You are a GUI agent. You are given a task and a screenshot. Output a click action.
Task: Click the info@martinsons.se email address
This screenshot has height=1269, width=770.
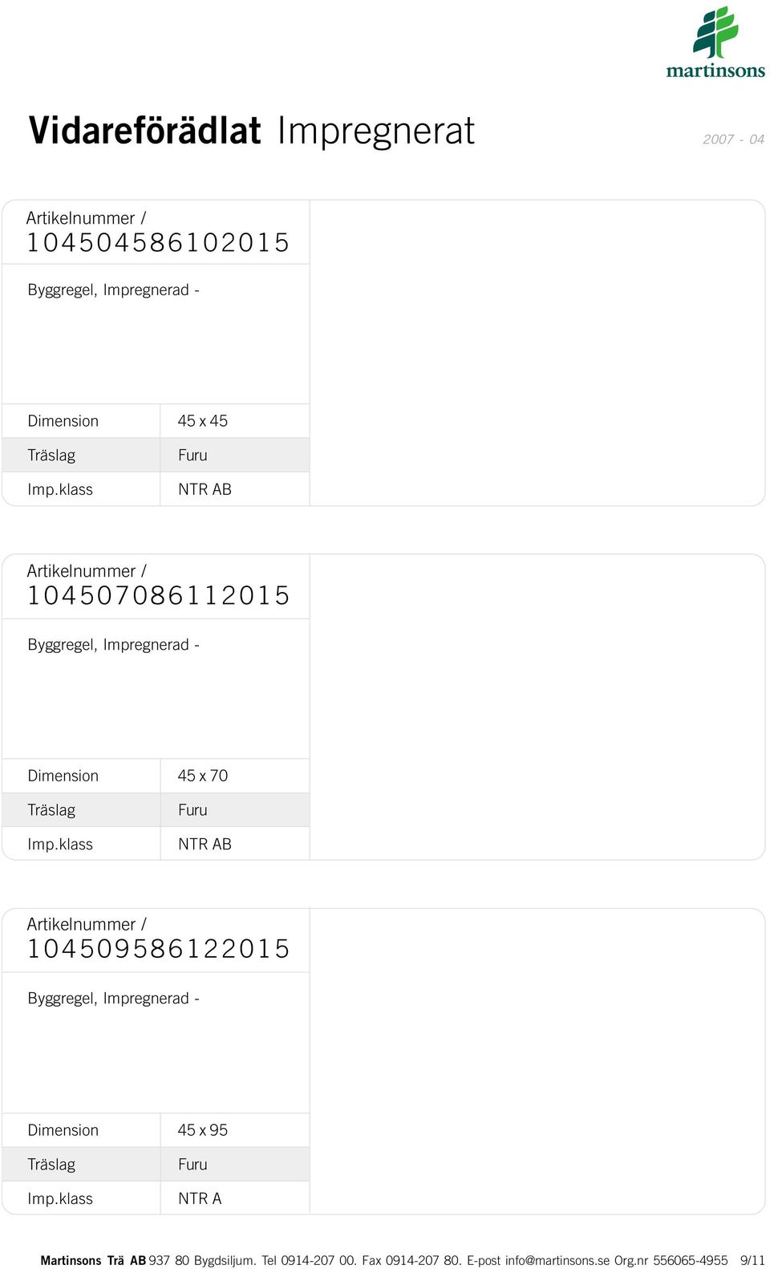(557, 1260)
